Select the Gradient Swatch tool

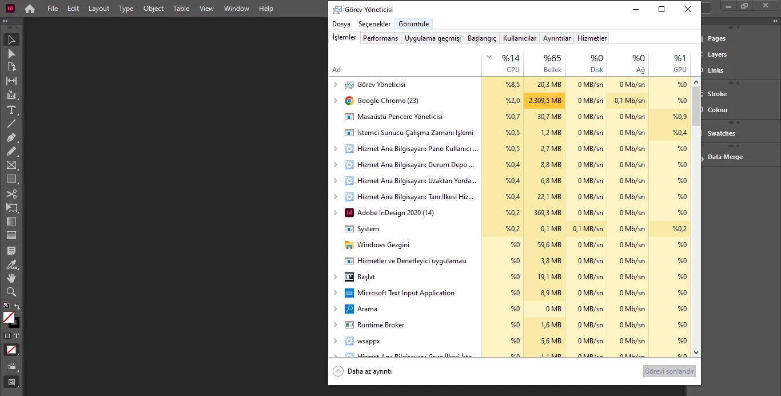click(x=11, y=221)
